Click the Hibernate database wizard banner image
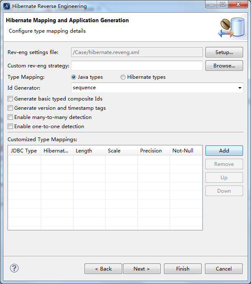The height and width of the screenshot is (284, 251). 231,27
